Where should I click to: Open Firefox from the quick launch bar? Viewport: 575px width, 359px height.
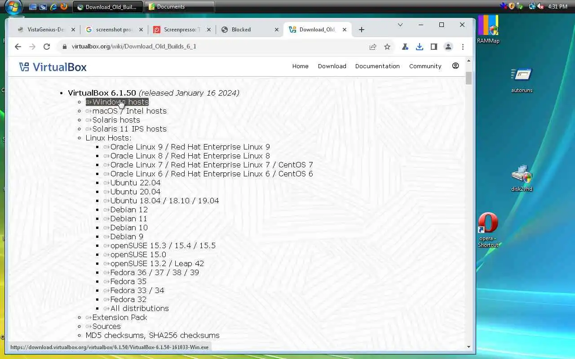coord(64,7)
